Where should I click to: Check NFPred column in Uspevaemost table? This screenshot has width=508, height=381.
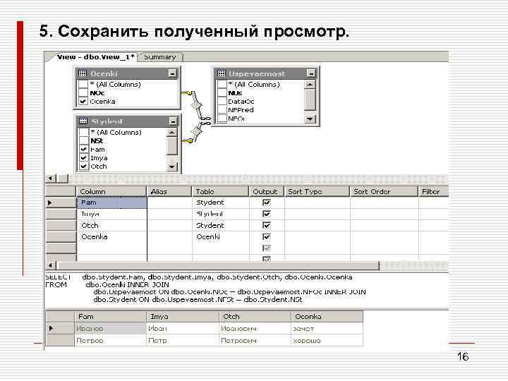(x=222, y=110)
